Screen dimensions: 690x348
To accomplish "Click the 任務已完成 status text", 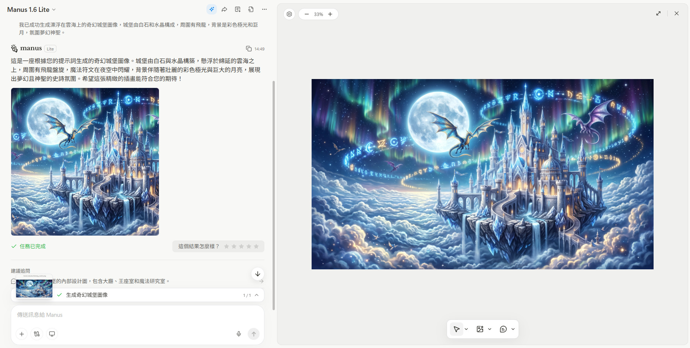I will point(33,246).
